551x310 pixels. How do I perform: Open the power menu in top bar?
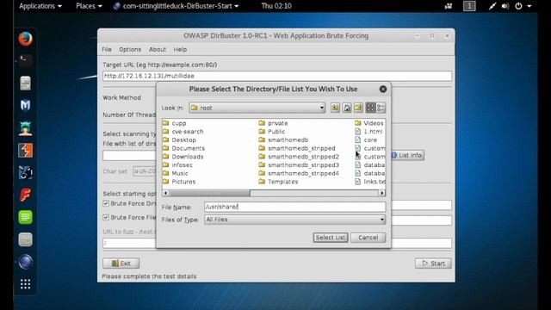click(523, 6)
